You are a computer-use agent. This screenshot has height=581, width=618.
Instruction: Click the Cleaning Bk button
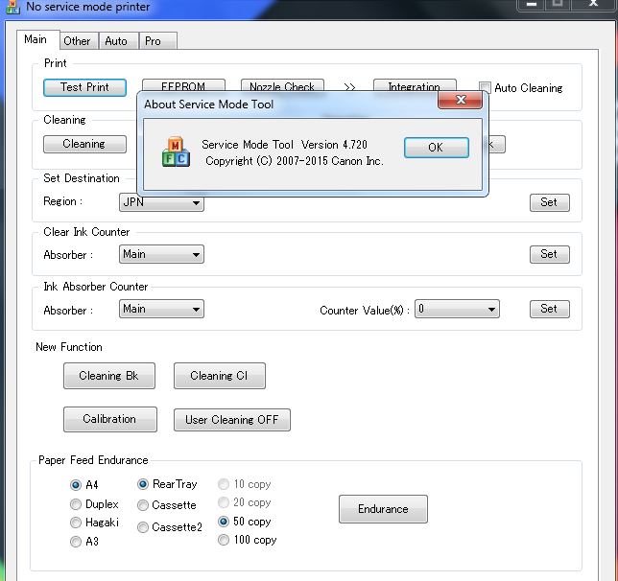109,376
